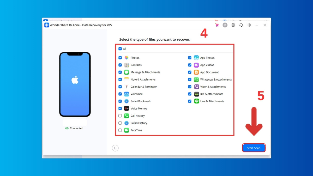313x176 pixels.
Task: Toggle the All checkbox
Action: (x=120, y=49)
